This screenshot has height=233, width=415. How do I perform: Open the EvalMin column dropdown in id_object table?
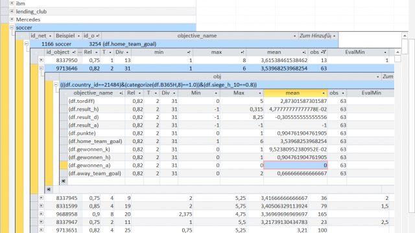coord(385,52)
